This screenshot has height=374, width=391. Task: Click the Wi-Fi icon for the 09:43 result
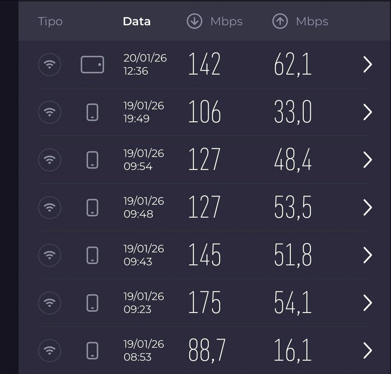coord(50,255)
